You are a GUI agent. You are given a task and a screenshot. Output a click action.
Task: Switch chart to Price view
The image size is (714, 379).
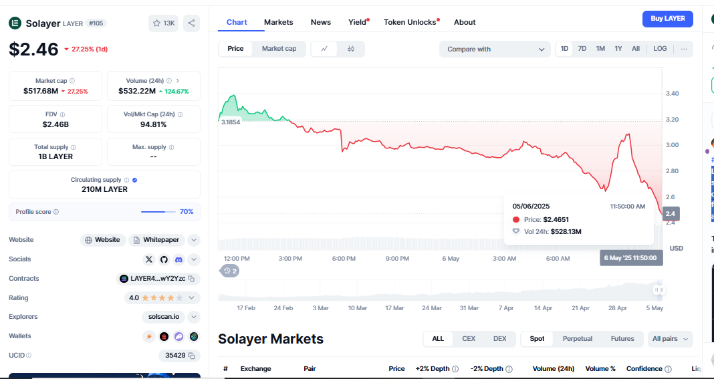235,49
